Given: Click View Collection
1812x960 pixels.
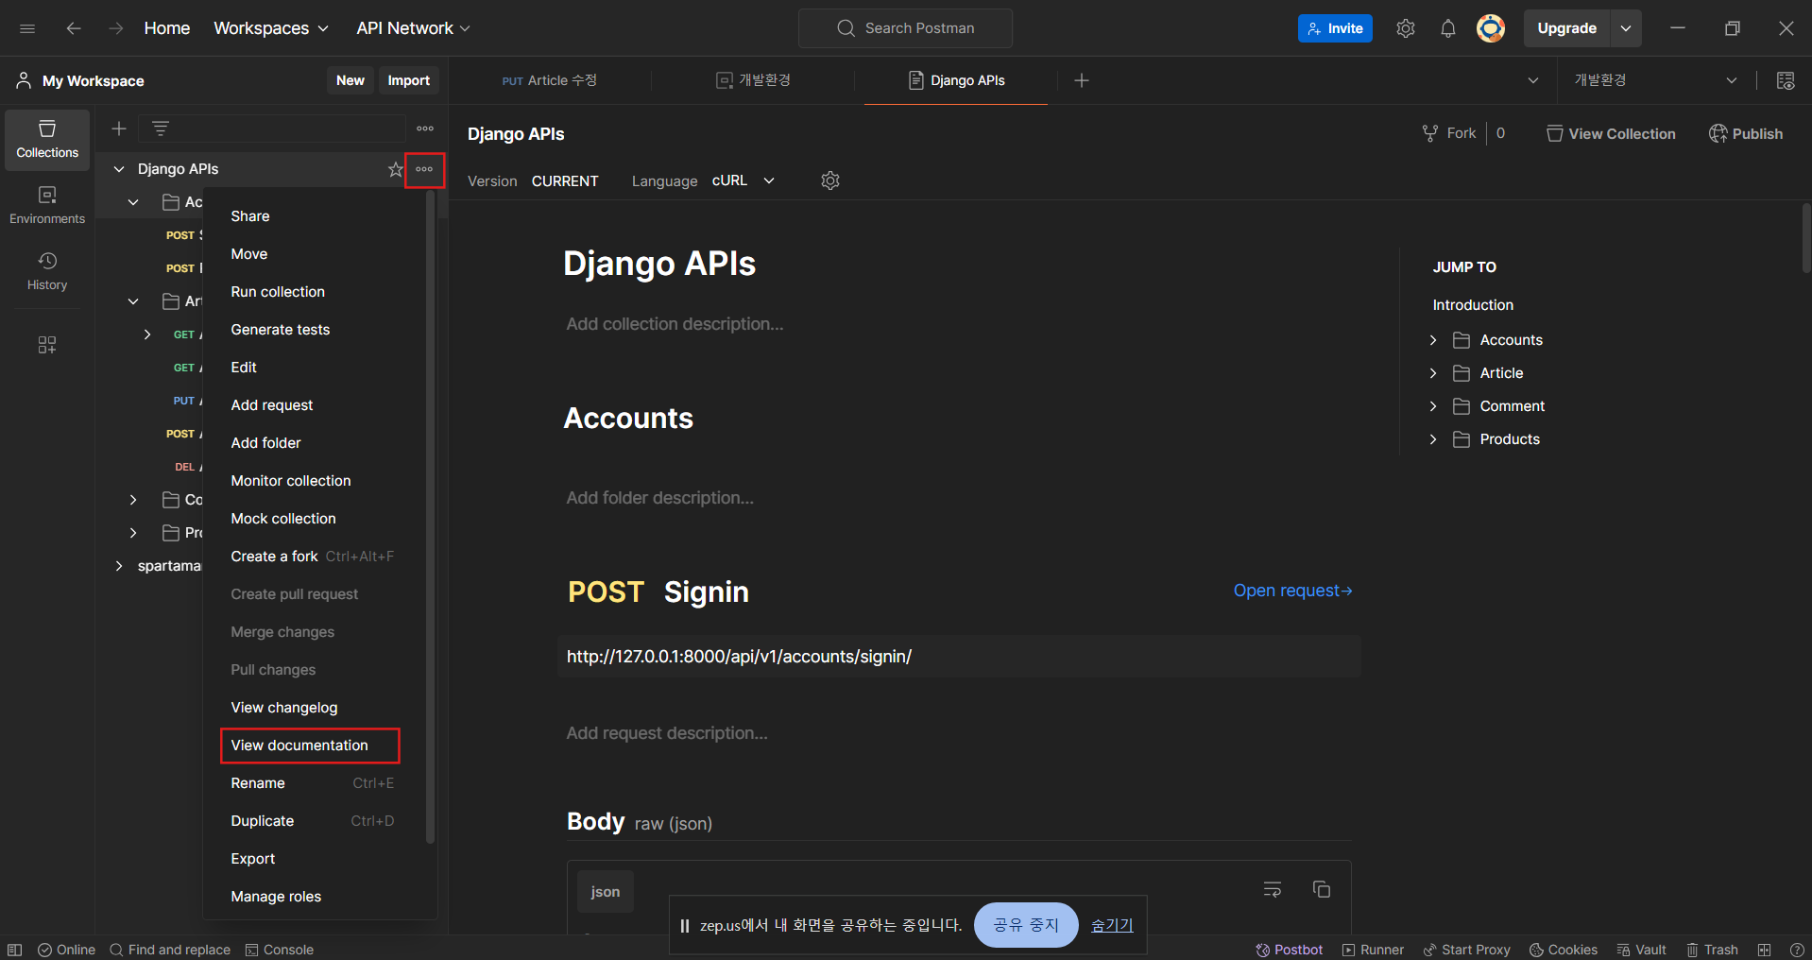Looking at the screenshot, I should (1612, 134).
